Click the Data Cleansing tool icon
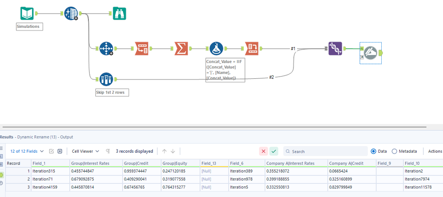Screen dimensions: 443x197 71,13
